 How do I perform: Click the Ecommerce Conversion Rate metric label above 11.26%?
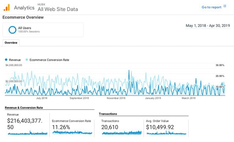[72, 121]
